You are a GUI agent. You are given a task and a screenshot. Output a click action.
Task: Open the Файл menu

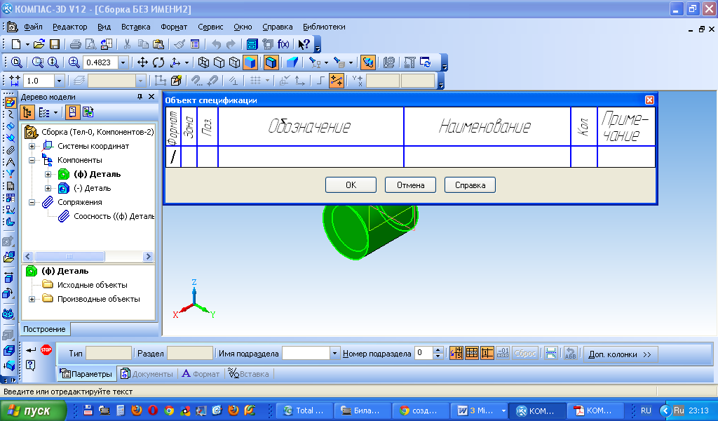coord(34,27)
